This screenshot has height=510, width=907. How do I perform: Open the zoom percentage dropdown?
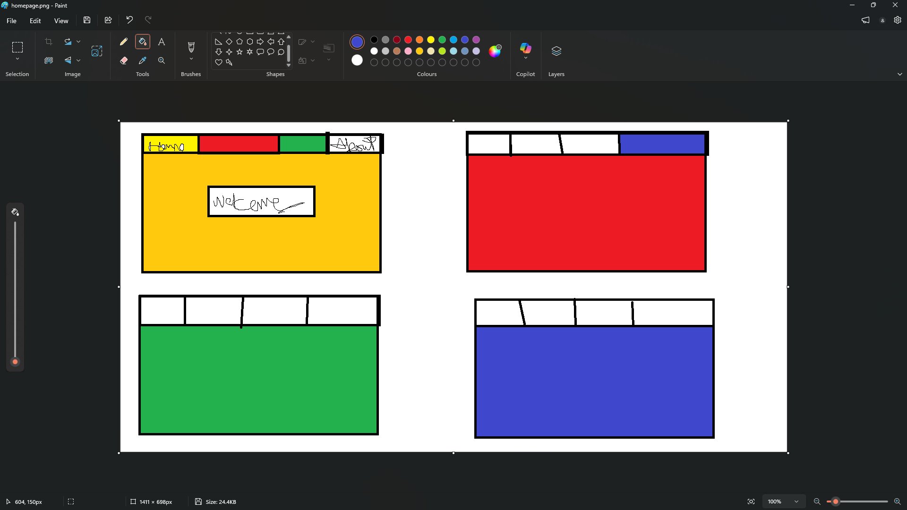(x=796, y=501)
